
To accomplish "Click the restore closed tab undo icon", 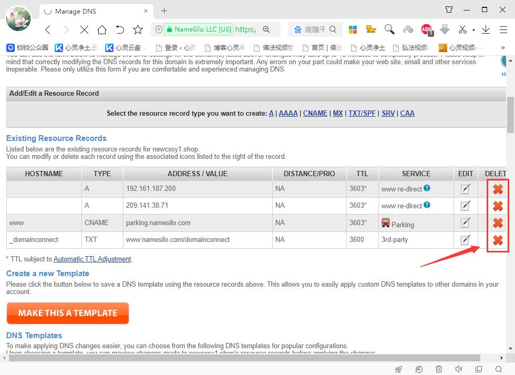I will pos(120,30).
